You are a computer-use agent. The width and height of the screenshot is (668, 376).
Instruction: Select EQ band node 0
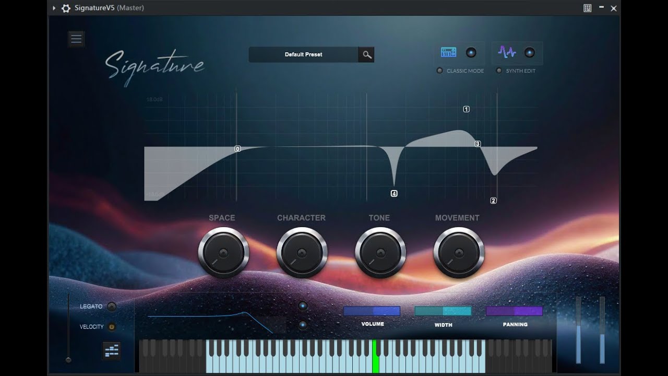tap(237, 149)
